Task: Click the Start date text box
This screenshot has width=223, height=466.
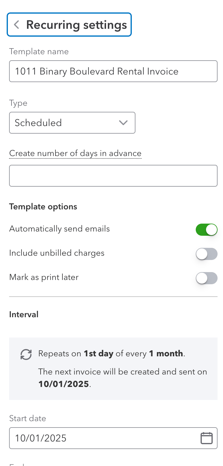Action: click(103, 438)
